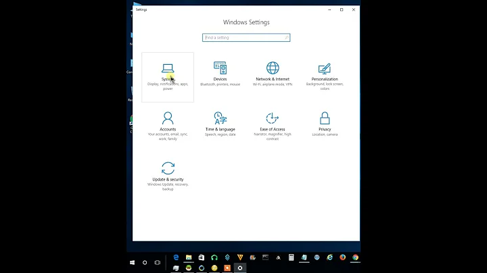Launch Internet Explorer from the taskbar
The width and height of the screenshot is (487, 273).
tap(329, 257)
